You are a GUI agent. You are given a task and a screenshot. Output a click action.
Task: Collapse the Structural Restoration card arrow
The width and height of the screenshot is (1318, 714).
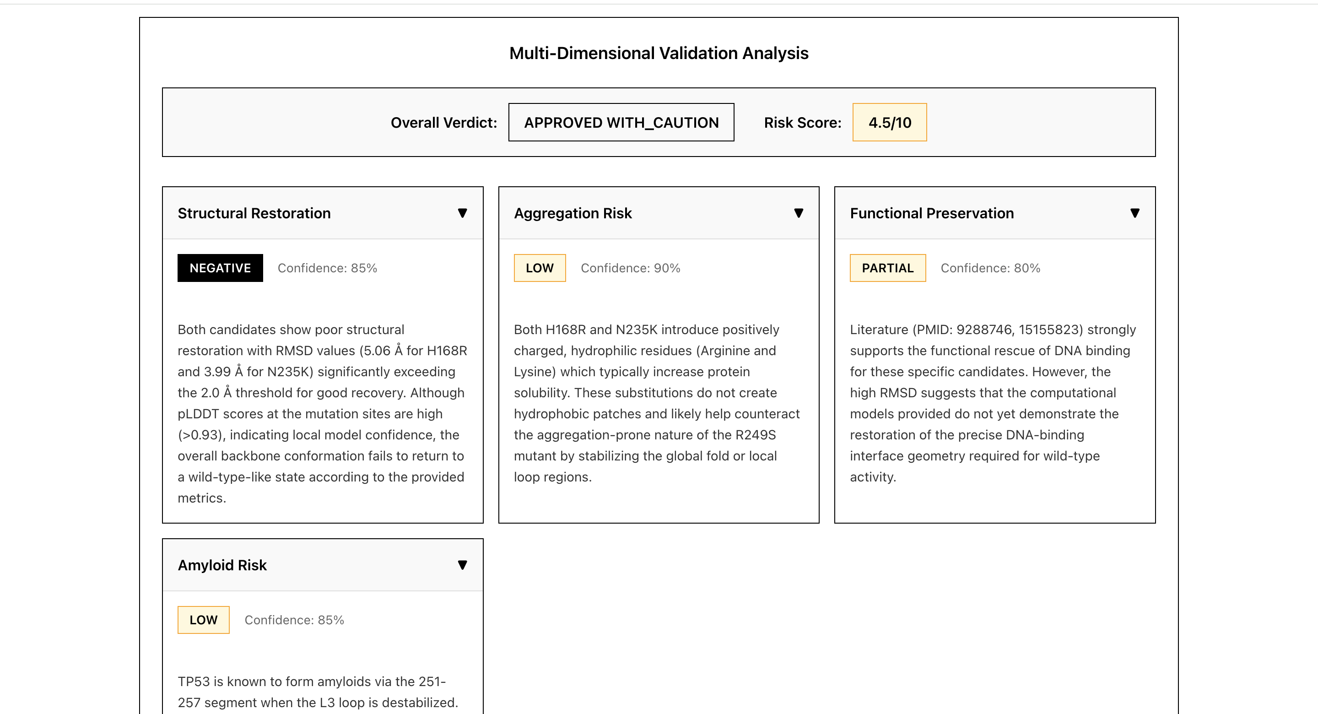pyautogui.click(x=462, y=213)
